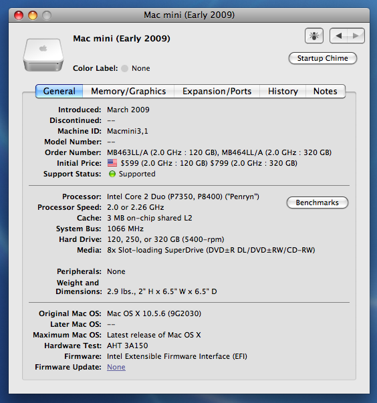Click the Machine ID value Macmini3,1
The image size is (377, 403).
[128, 131]
